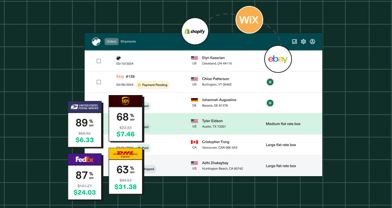Click the Shopify integration badge
This screenshot has width=392, height=208.
click(x=195, y=31)
